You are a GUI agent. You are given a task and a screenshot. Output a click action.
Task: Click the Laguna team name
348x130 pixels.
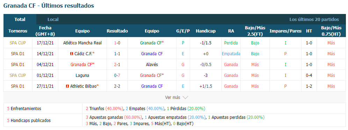point(82,75)
